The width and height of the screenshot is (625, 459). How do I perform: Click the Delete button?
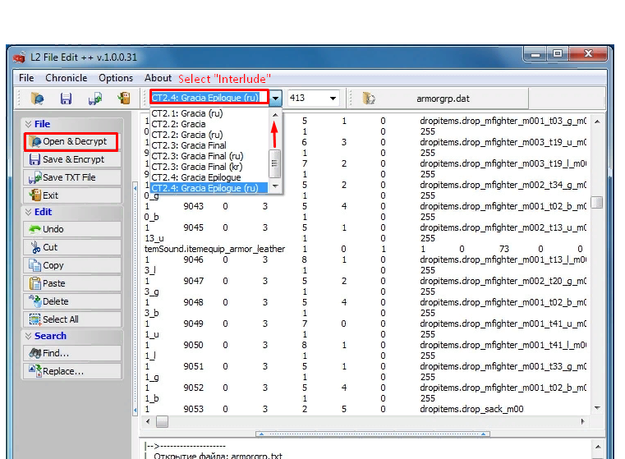72,301
